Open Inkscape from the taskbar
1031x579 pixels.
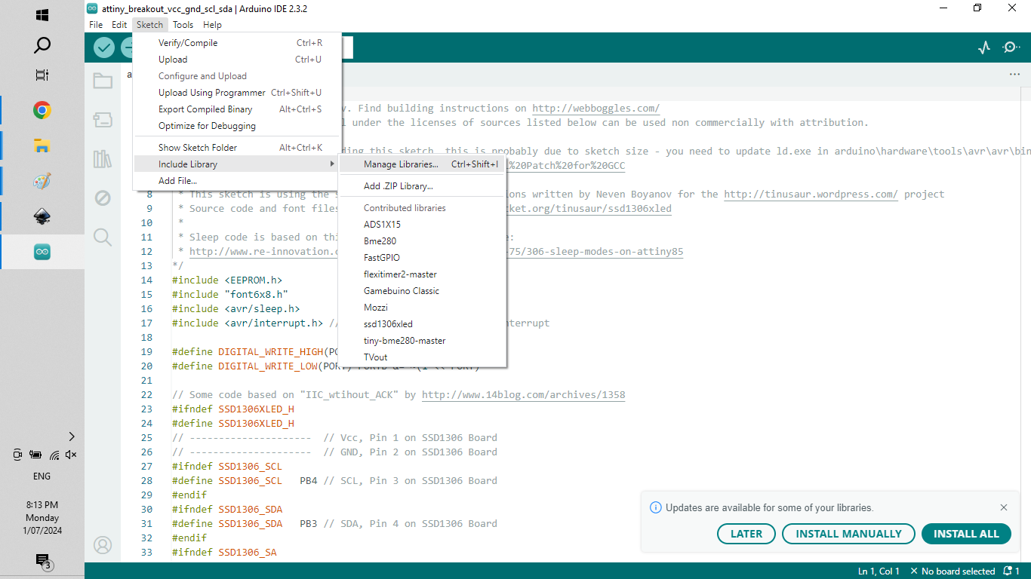coord(42,217)
